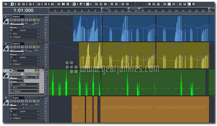The image size is (217, 126).
Task: Open Guitar1 output 3-Midex8 3 dropdown
Action: pos(24,37)
